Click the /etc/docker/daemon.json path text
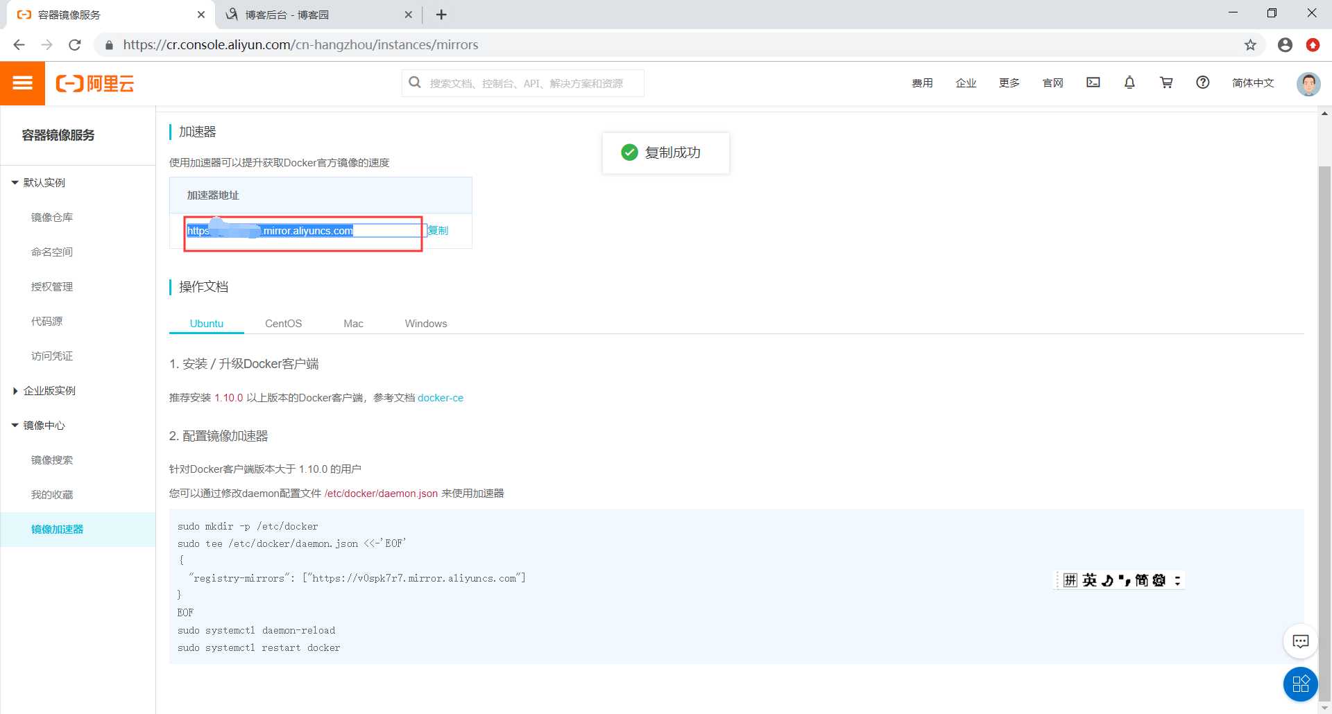Image resolution: width=1332 pixels, height=714 pixels. [x=381, y=494]
